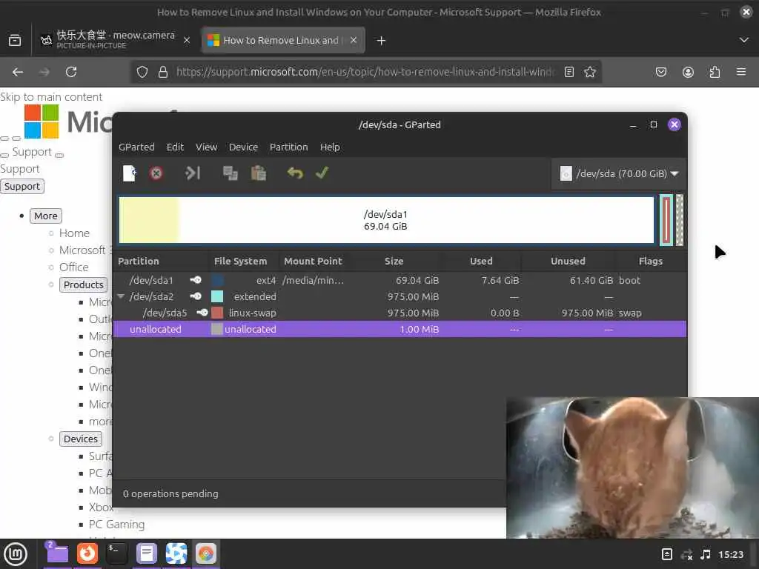Open the View menu in GParted
Screen dimensions: 759x569
point(206,147)
